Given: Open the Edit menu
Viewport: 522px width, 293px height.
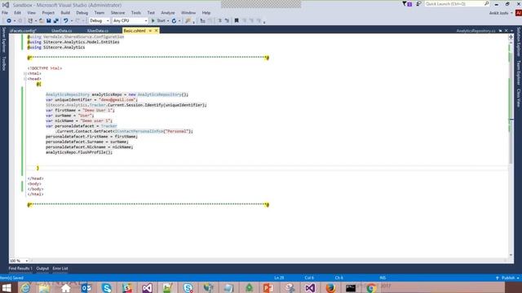Looking at the screenshot, I should coord(17,13).
